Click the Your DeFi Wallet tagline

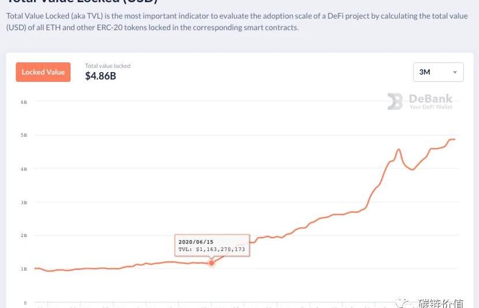click(431, 107)
